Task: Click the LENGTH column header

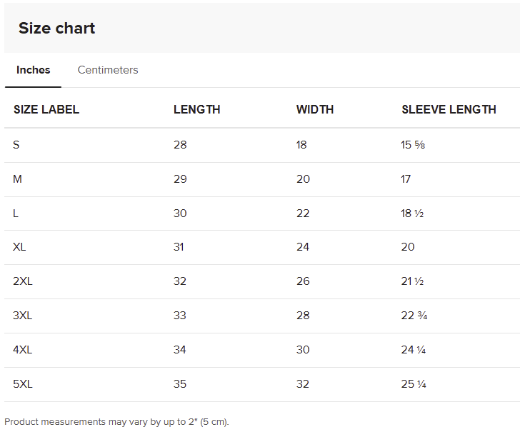Action: [197, 110]
